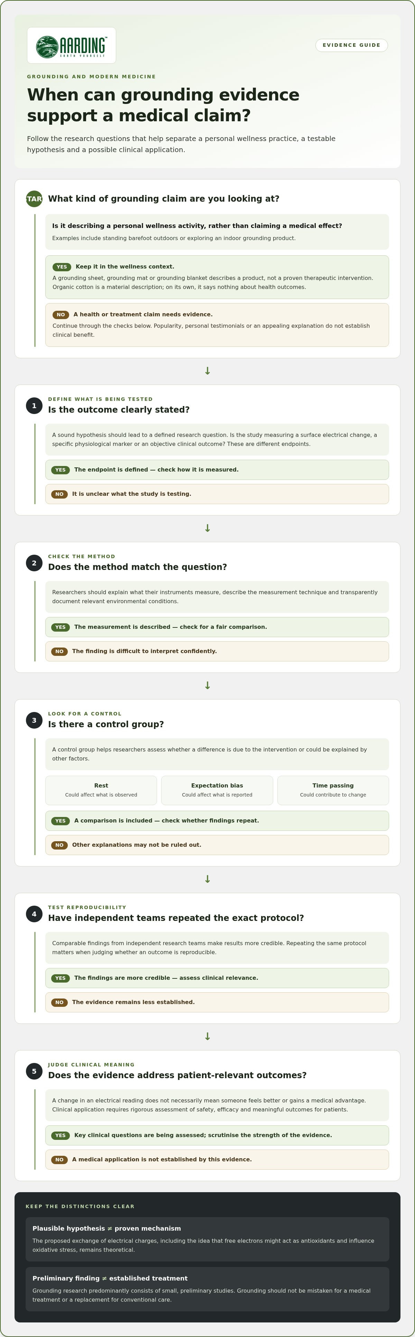Select YES 'The endpoint is defined' answer

pos(217,470)
